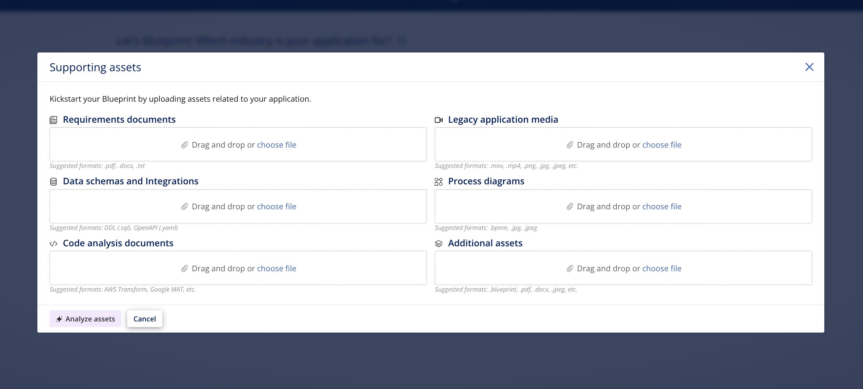Click paperclip icon in Process diagrams dropzone
Image resolution: width=863 pixels, height=389 pixels.
[570, 207]
